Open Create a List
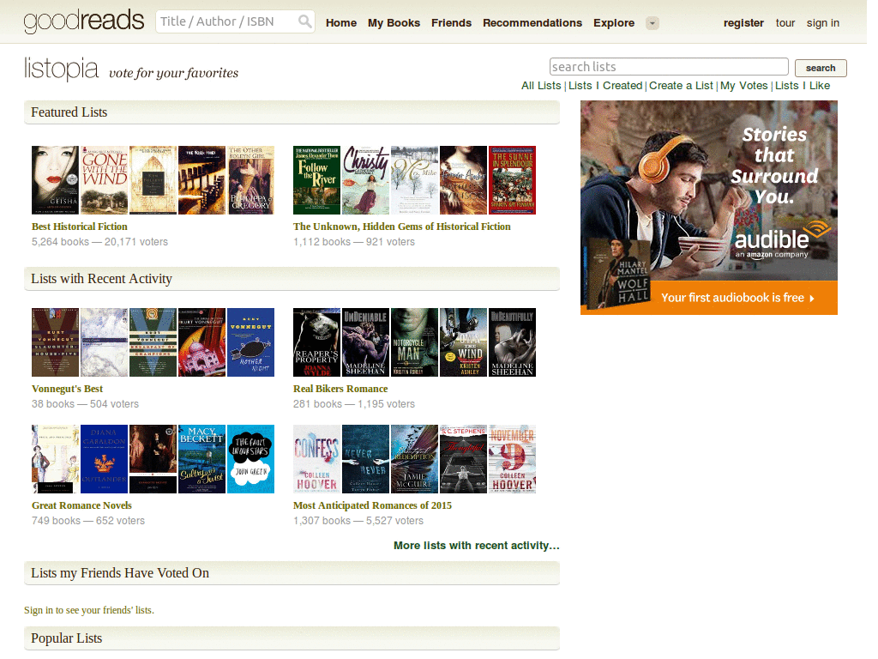 [x=681, y=85]
